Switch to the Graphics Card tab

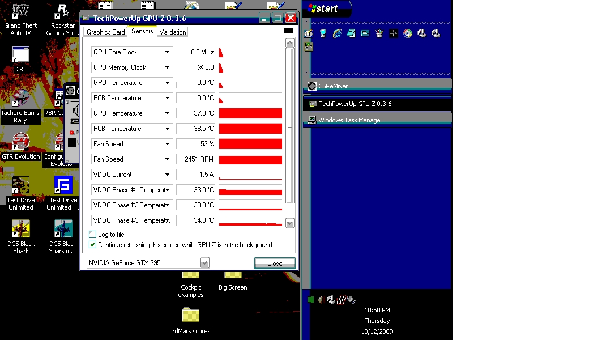[x=106, y=32]
